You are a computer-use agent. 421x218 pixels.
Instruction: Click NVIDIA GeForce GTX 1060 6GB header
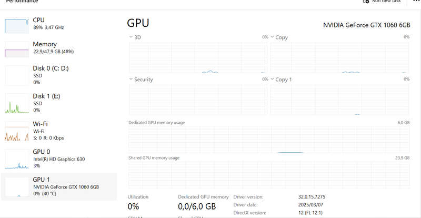366,25
